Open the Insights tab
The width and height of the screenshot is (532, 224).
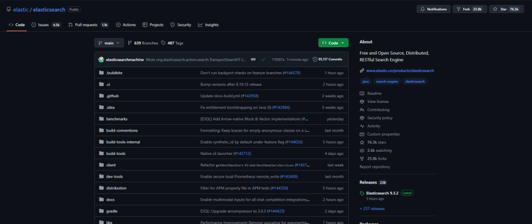208,25
